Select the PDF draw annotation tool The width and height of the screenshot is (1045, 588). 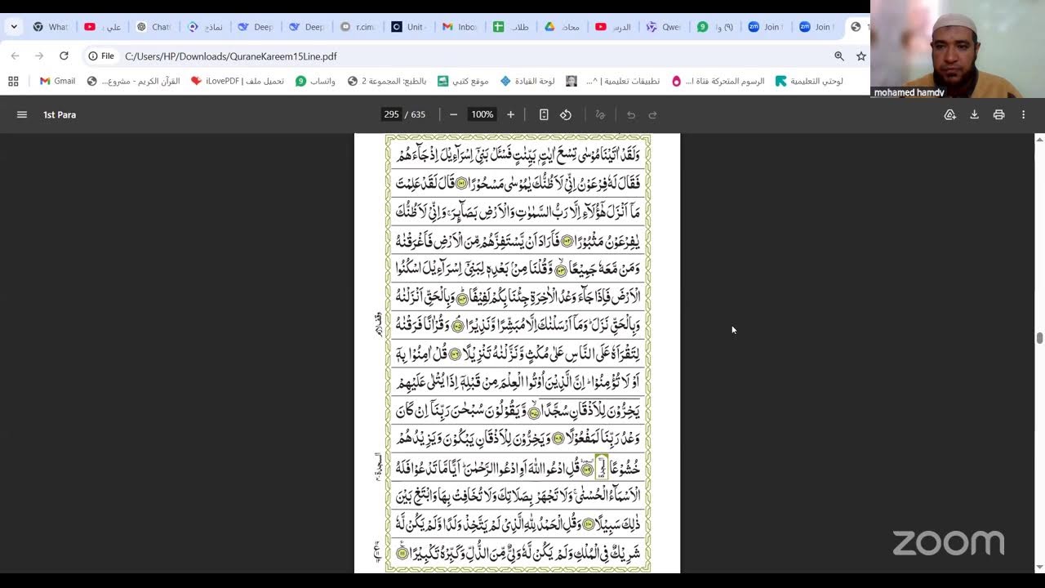coord(600,114)
